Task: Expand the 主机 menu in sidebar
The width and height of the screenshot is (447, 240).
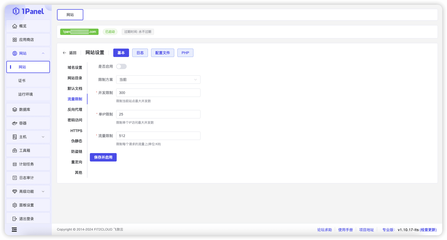Action: click(x=22, y=137)
